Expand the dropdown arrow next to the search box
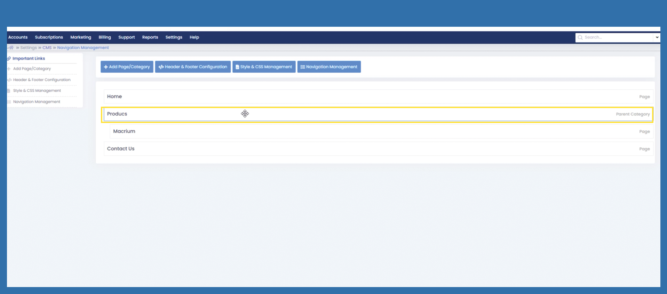The height and width of the screenshot is (294, 667). 657,38
